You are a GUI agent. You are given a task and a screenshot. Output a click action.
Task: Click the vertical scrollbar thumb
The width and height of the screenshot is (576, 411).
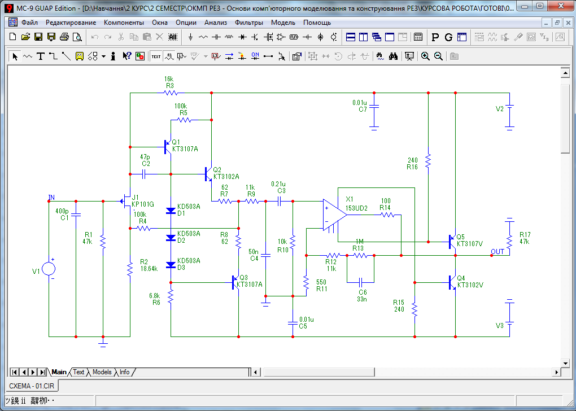(x=565, y=118)
